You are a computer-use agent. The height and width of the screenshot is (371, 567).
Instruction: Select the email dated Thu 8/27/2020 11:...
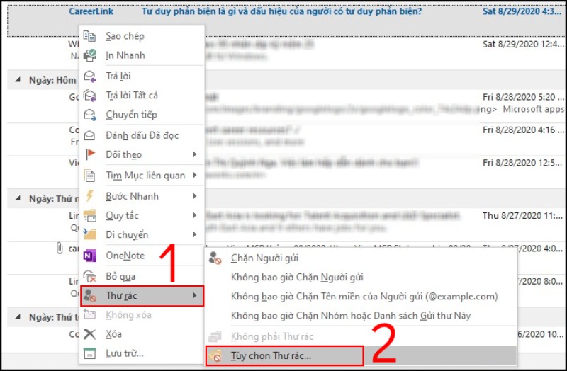pyautogui.click(x=523, y=216)
